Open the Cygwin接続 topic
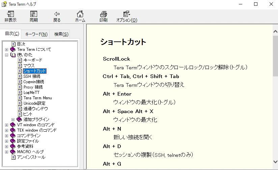This screenshot has width=278, height=170. (x=34, y=82)
